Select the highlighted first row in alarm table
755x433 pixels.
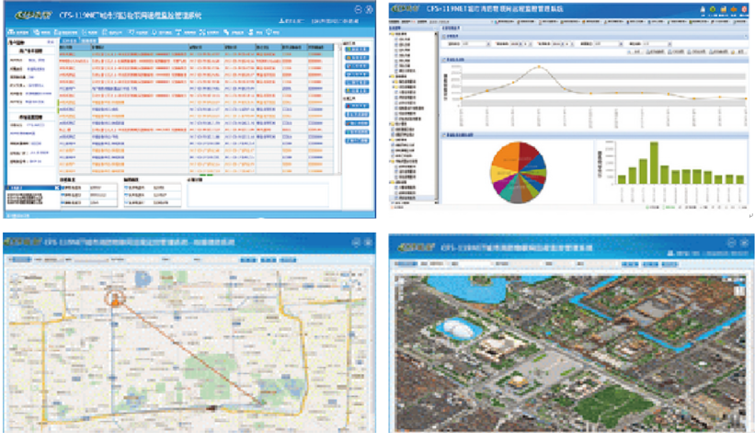pyautogui.click(x=197, y=54)
